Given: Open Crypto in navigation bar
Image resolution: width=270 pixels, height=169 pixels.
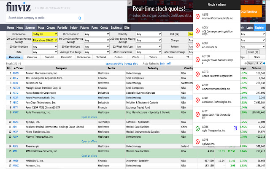Looking at the screenshot, I should click(x=104, y=27).
